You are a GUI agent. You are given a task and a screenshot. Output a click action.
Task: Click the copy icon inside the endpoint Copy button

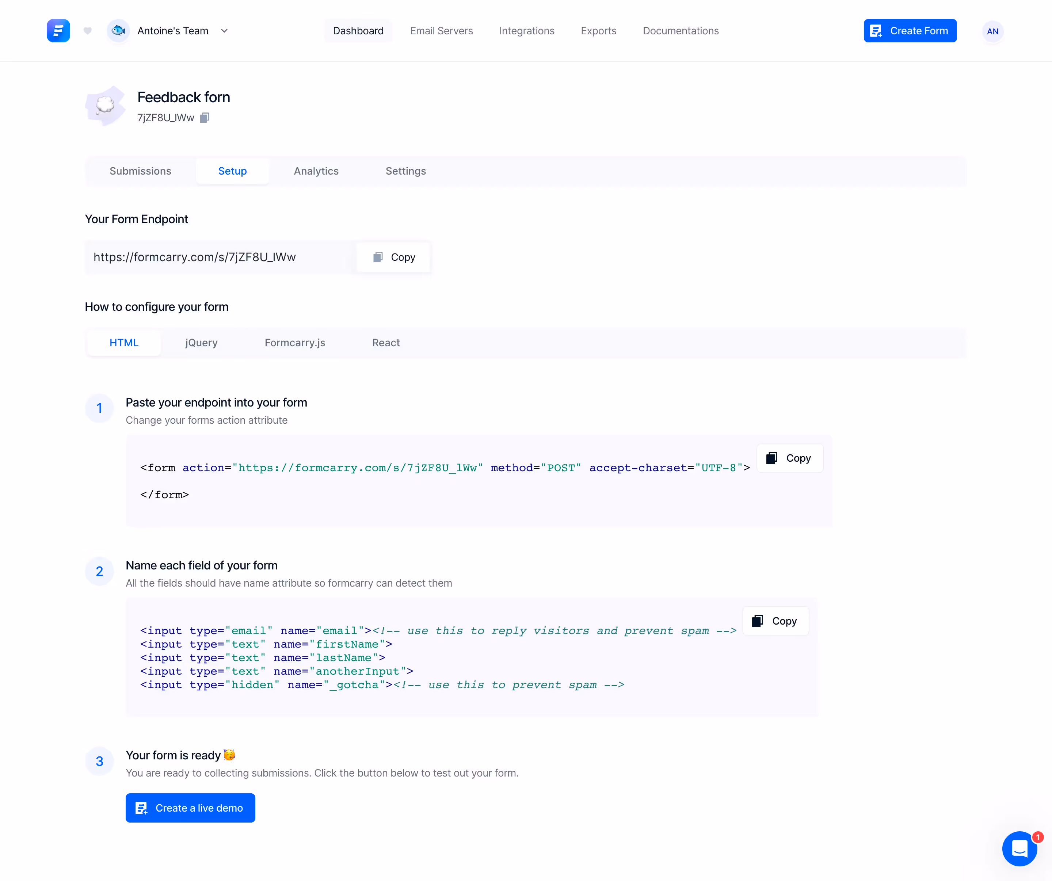point(379,257)
